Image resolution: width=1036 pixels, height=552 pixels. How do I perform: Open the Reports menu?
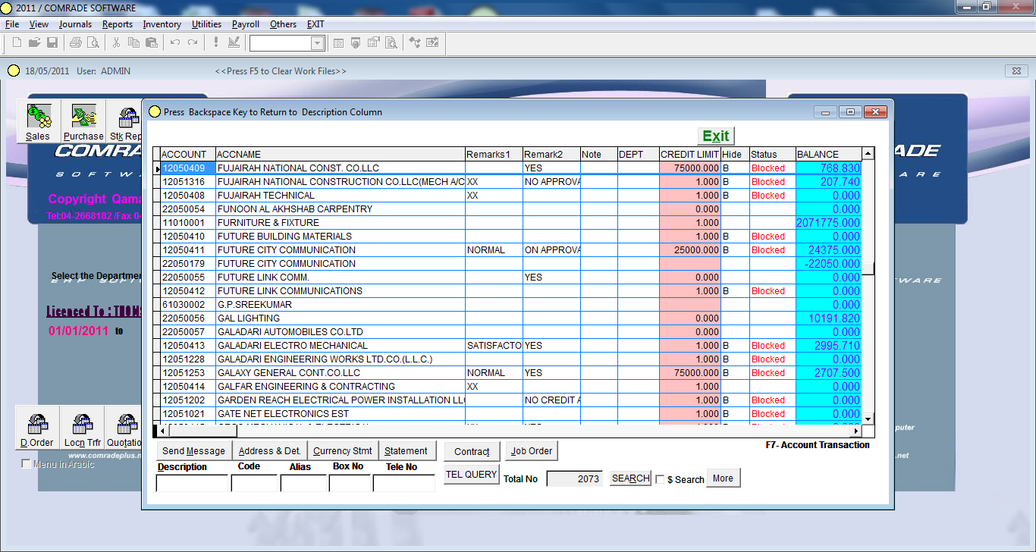118,24
